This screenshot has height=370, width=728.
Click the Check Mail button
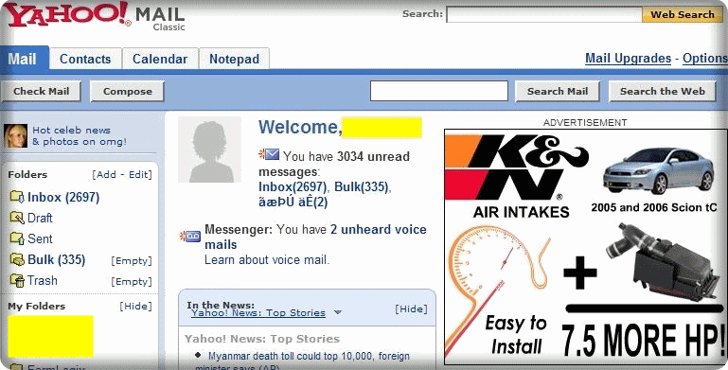[x=41, y=92]
